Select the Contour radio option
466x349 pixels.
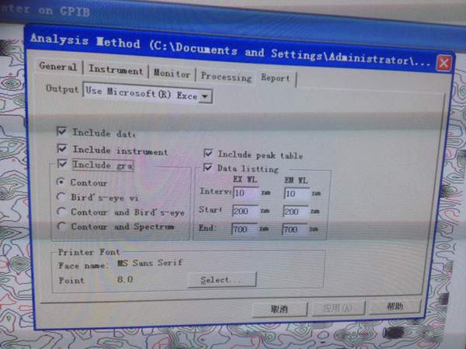click(x=61, y=181)
